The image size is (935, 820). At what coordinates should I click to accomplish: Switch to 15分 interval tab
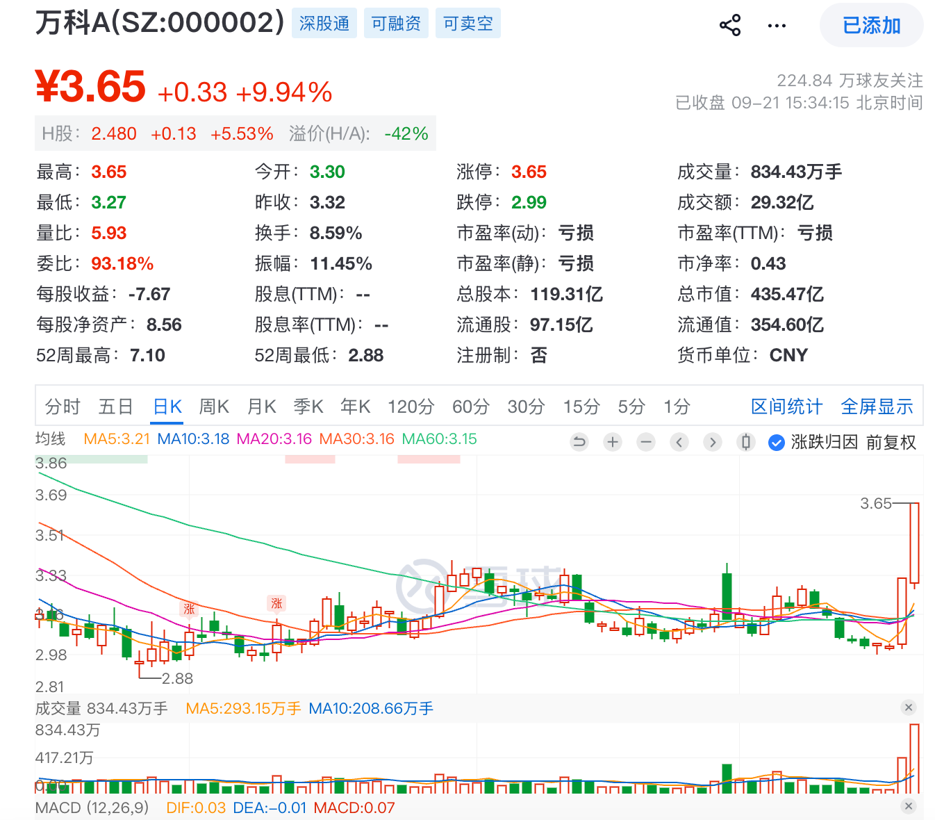[581, 407]
